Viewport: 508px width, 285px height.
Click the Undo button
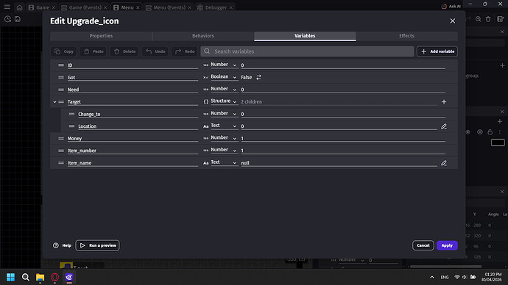(155, 51)
